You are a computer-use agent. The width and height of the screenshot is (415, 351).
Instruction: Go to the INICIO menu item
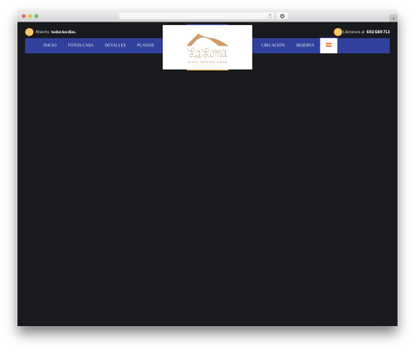pyautogui.click(x=50, y=45)
